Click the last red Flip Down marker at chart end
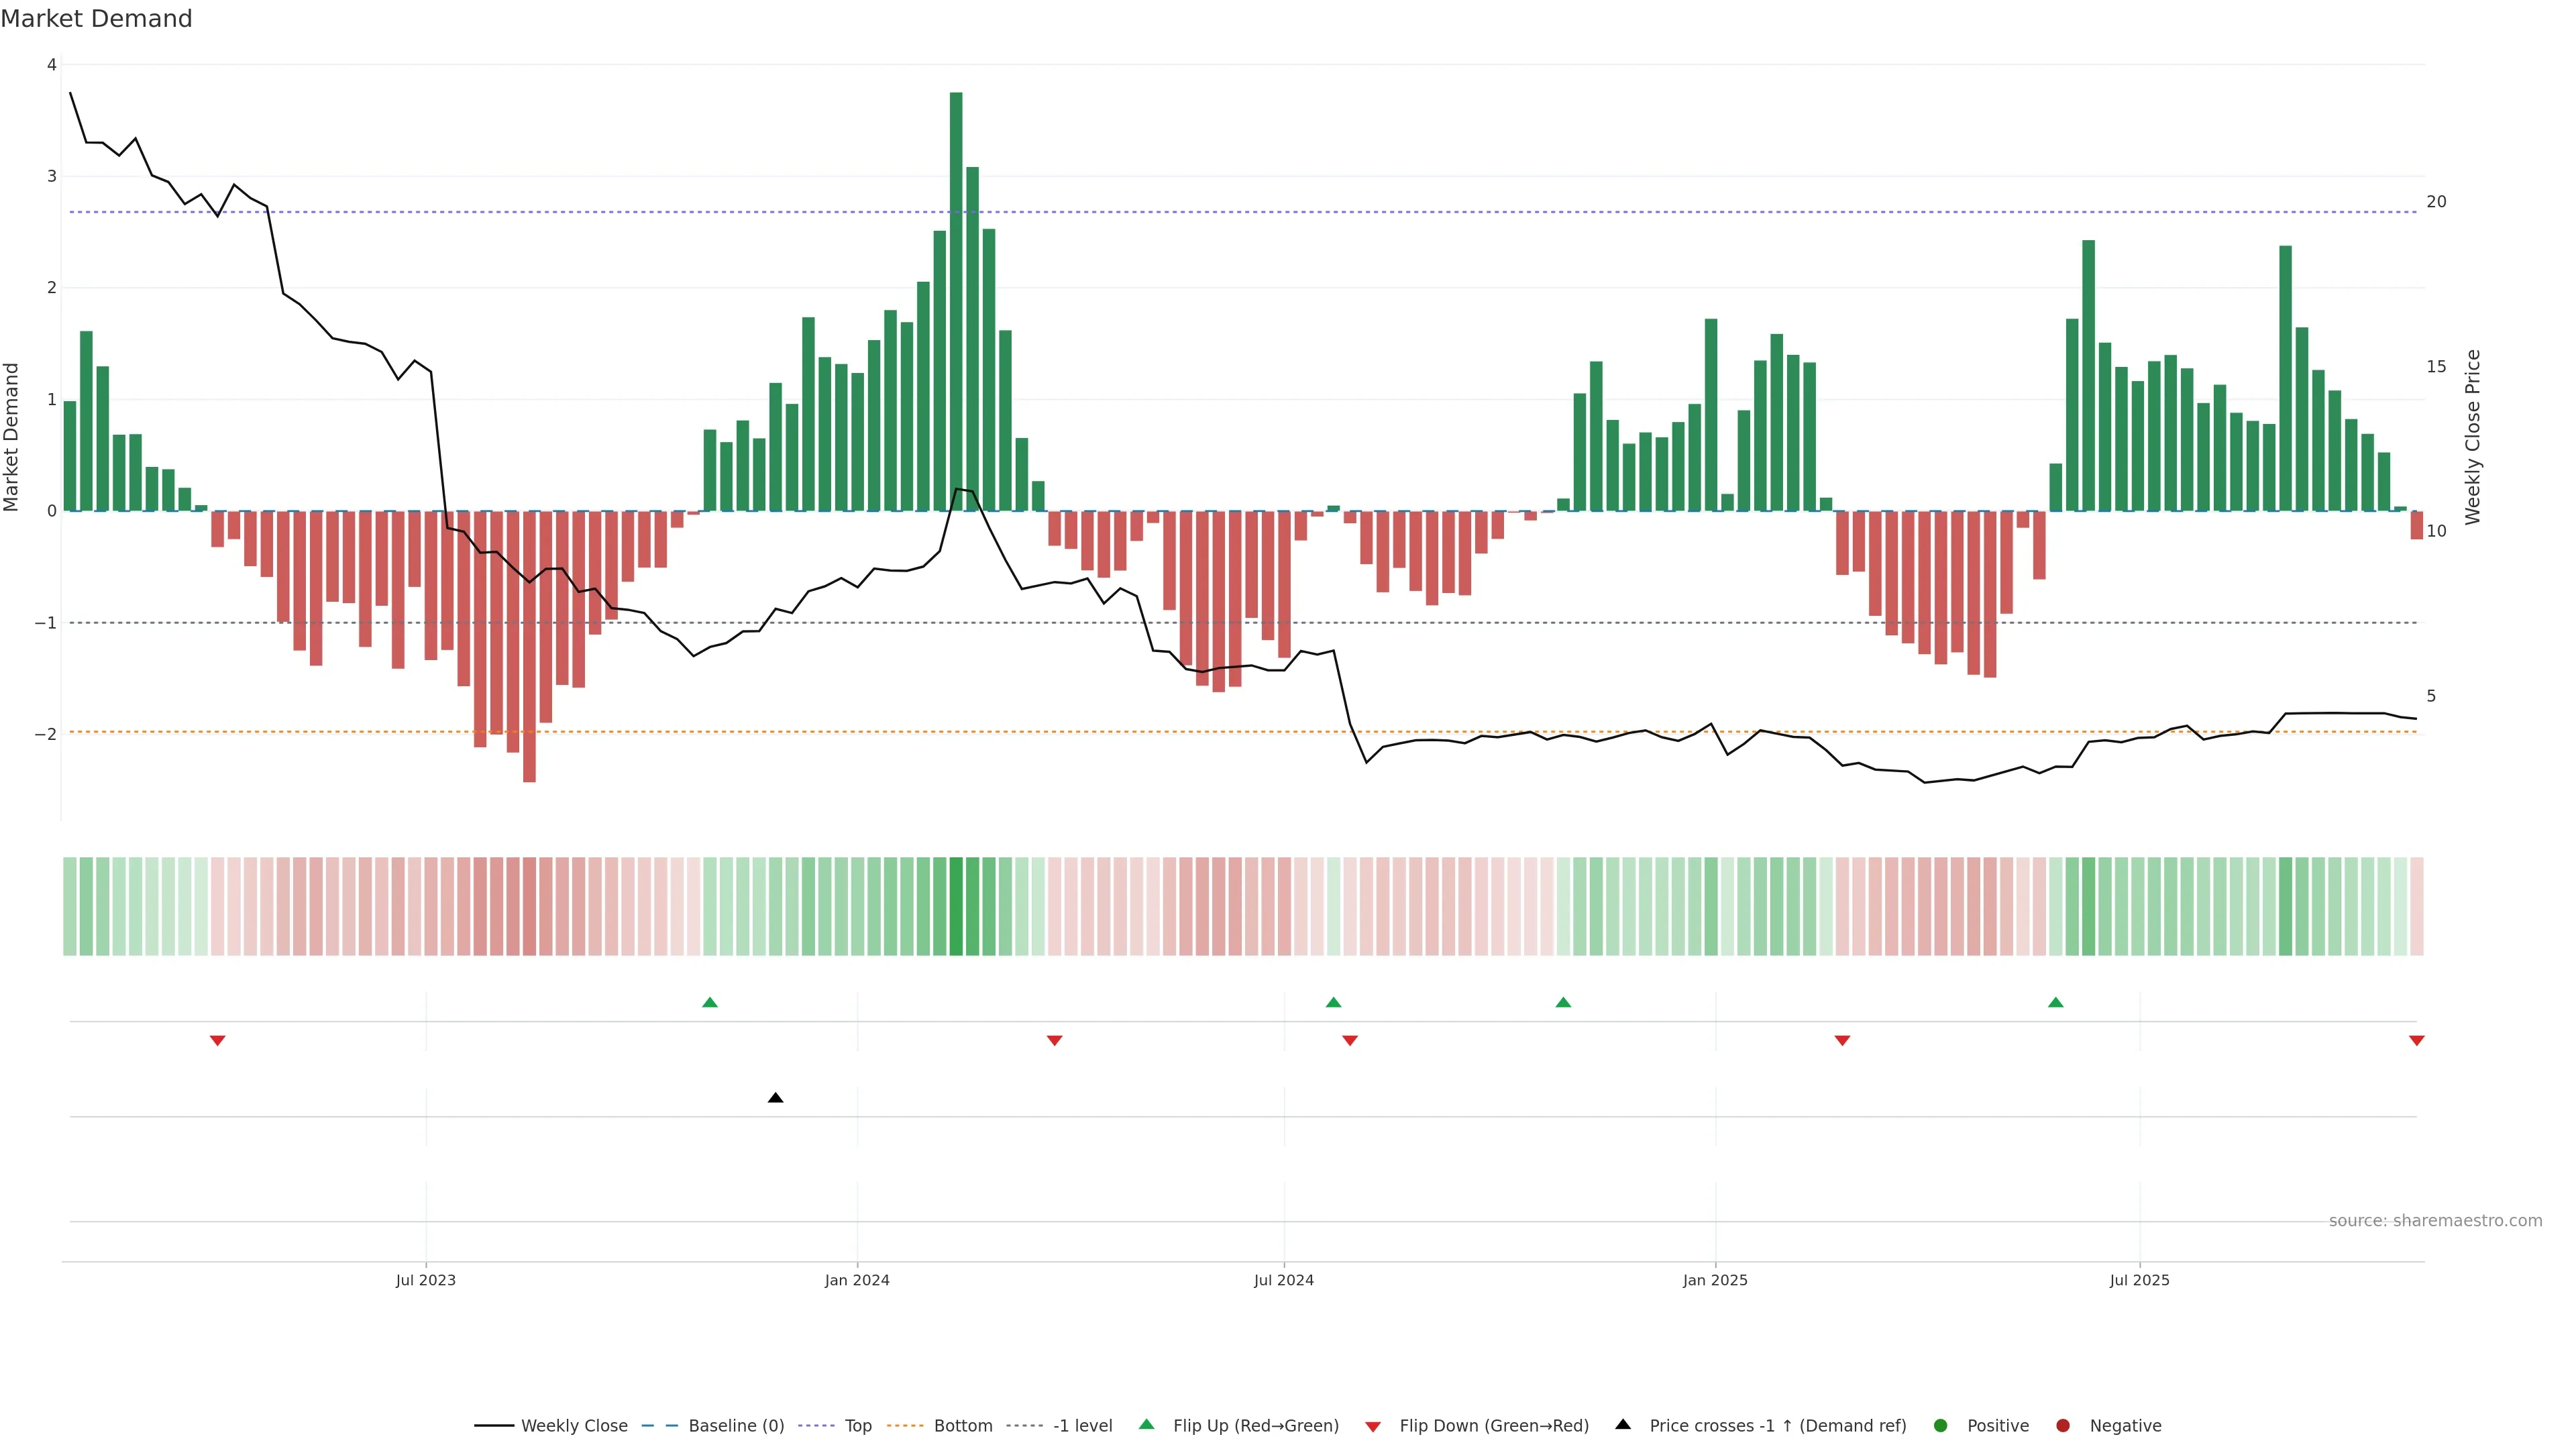Screen dimensions: 2576x1449 (2416, 1041)
